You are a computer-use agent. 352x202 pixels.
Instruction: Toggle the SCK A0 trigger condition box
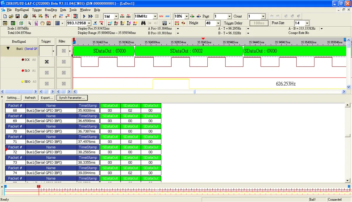tap(47, 62)
